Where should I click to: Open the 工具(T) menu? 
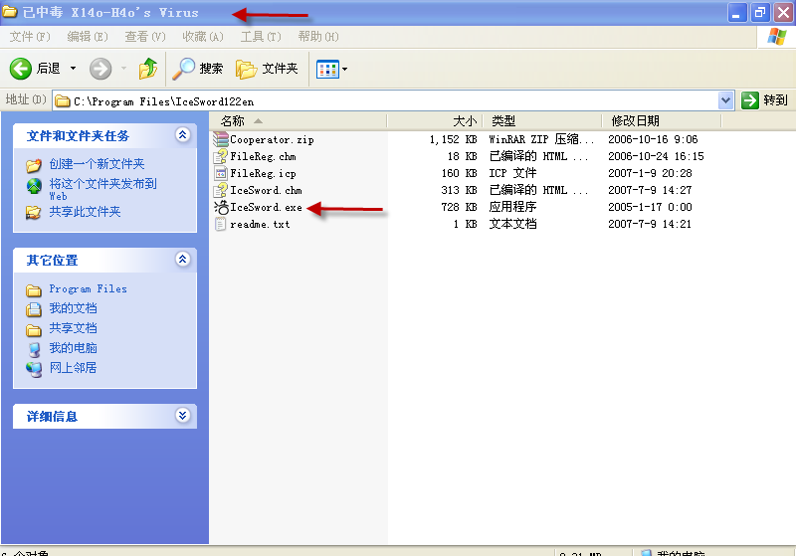(x=261, y=37)
